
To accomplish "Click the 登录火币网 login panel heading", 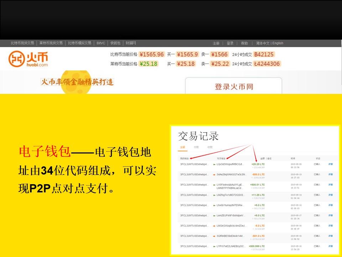I will (234, 87).
